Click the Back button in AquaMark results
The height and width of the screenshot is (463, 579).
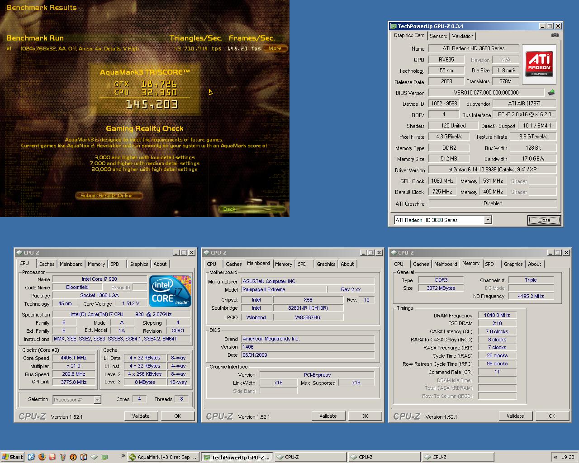(x=252, y=209)
